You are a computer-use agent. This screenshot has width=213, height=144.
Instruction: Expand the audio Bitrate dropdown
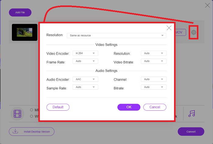154,87
